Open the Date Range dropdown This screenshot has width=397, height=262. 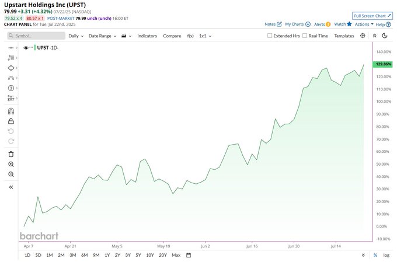(x=102, y=36)
